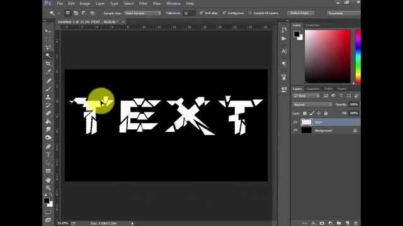Image resolution: width=403 pixels, height=226 pixels.
Task: Open the layer filter Kind dropdown
Action: (307, 95)
